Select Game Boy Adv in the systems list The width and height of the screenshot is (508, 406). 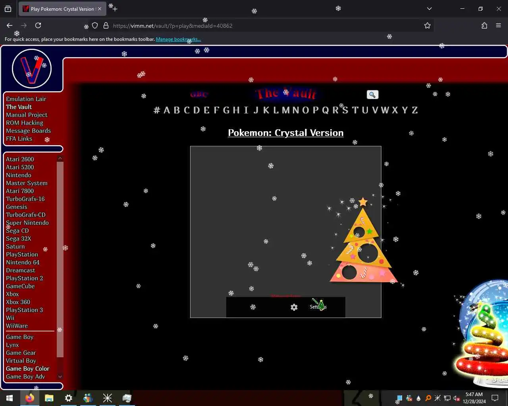tap(25, 377)
